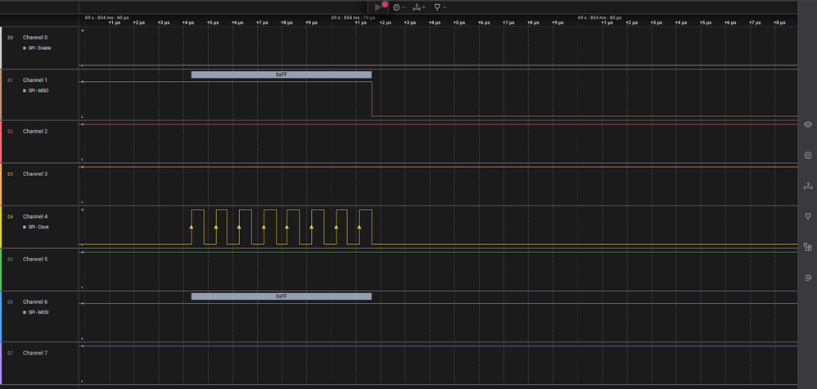The image size is (817, 389).
Task: Open Extensions panel from right sidebar
Action: [808, 247]
